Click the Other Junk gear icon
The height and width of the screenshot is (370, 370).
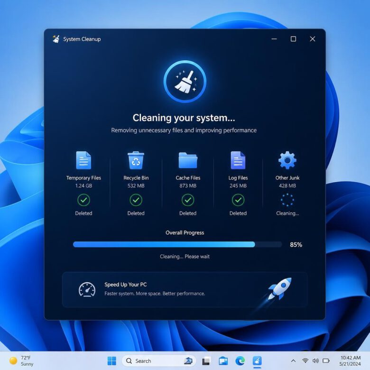click(287, 160)
